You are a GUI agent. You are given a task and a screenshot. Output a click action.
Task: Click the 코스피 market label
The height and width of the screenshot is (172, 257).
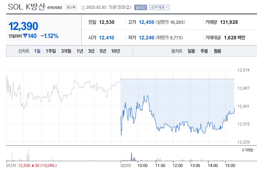[71, 7]
